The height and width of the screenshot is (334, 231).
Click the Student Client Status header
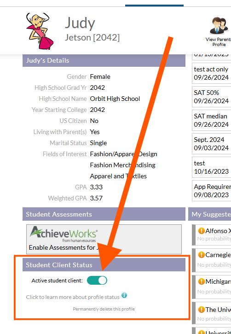coord(104,265)
